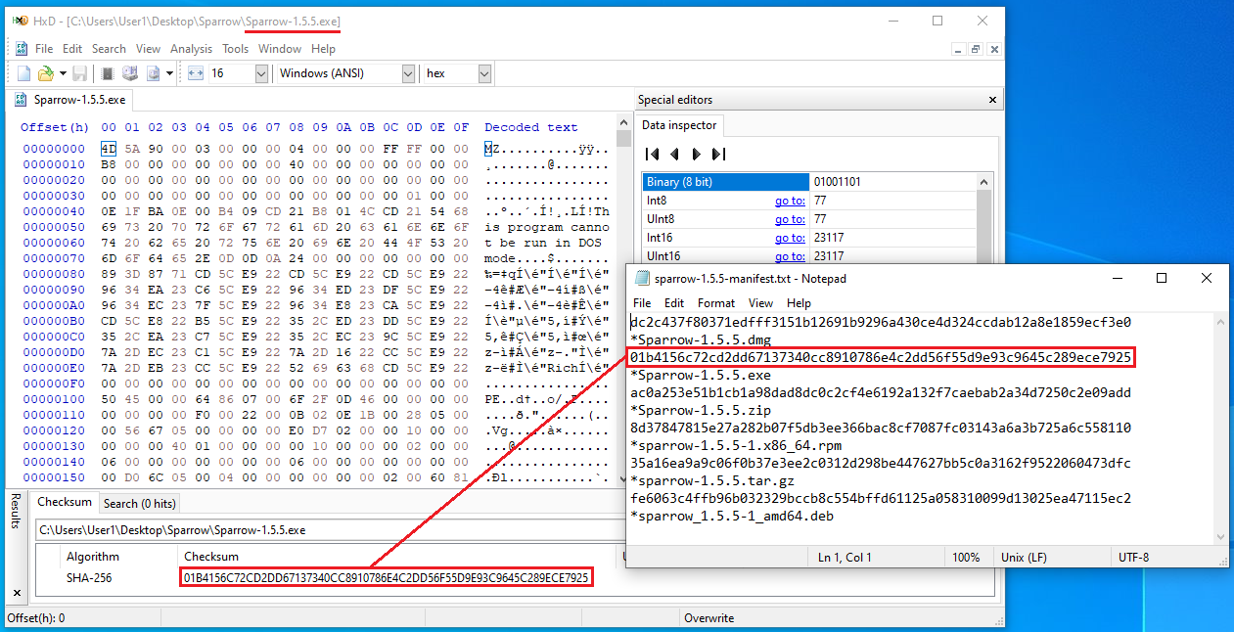Image resolution: width=1234 pixels, height=632 pixels.
Task: Click the go to link for Int16
Action: [x=790, y=238]
